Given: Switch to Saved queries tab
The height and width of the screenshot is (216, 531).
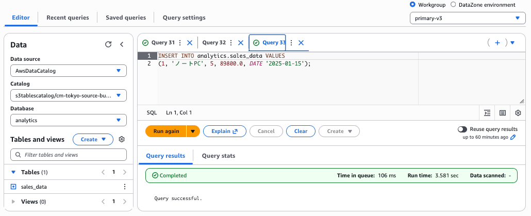Looking at the screenshot, I should pyautogui.click(x=125, y=18).
